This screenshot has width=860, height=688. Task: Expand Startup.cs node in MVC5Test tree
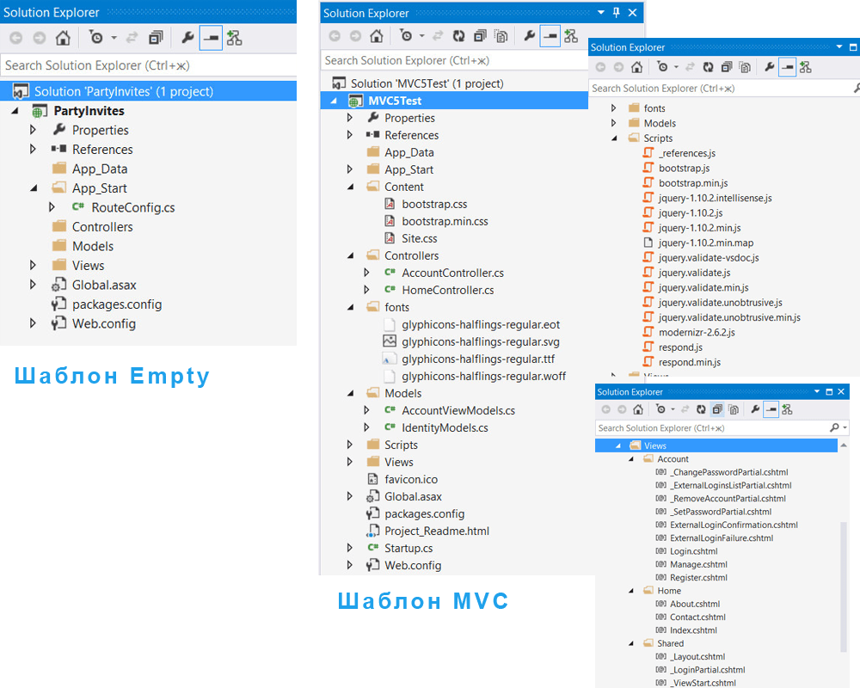[350, 548]
